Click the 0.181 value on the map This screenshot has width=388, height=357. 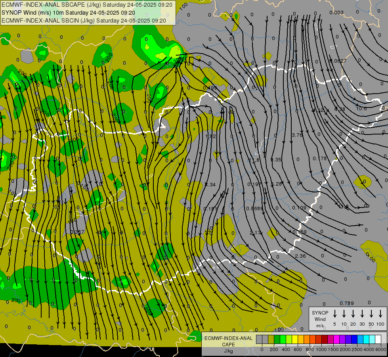210,209
